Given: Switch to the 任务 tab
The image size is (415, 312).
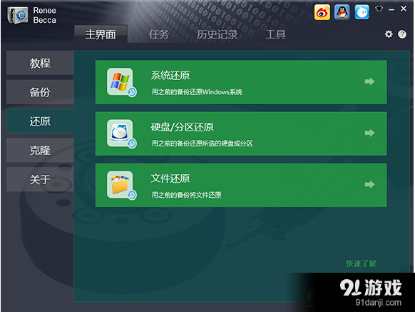Looking at the screenshot, I should click(x=159, y=34).
